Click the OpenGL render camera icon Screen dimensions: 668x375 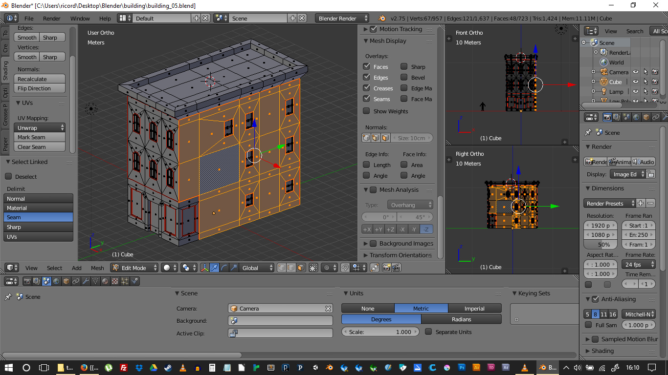(x=387, y=268)
